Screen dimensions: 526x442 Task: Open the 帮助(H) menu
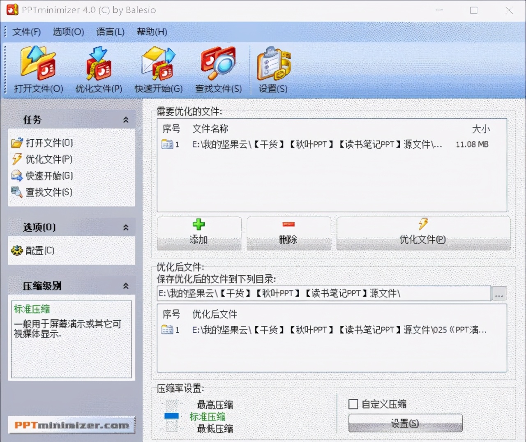[x=151, y=32]
